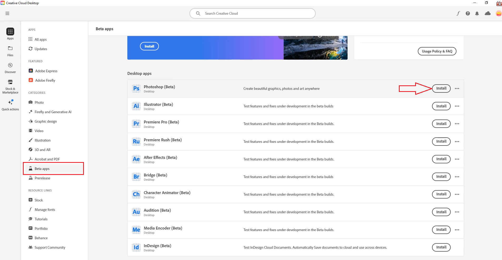The width and height of the screenshot is (502, 260).
Task: Click the Bridge (Beta) Br icon
Action: pos(136,177)
